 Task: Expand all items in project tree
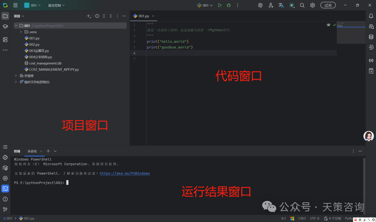pyautogui.click(x=104, y=16)
